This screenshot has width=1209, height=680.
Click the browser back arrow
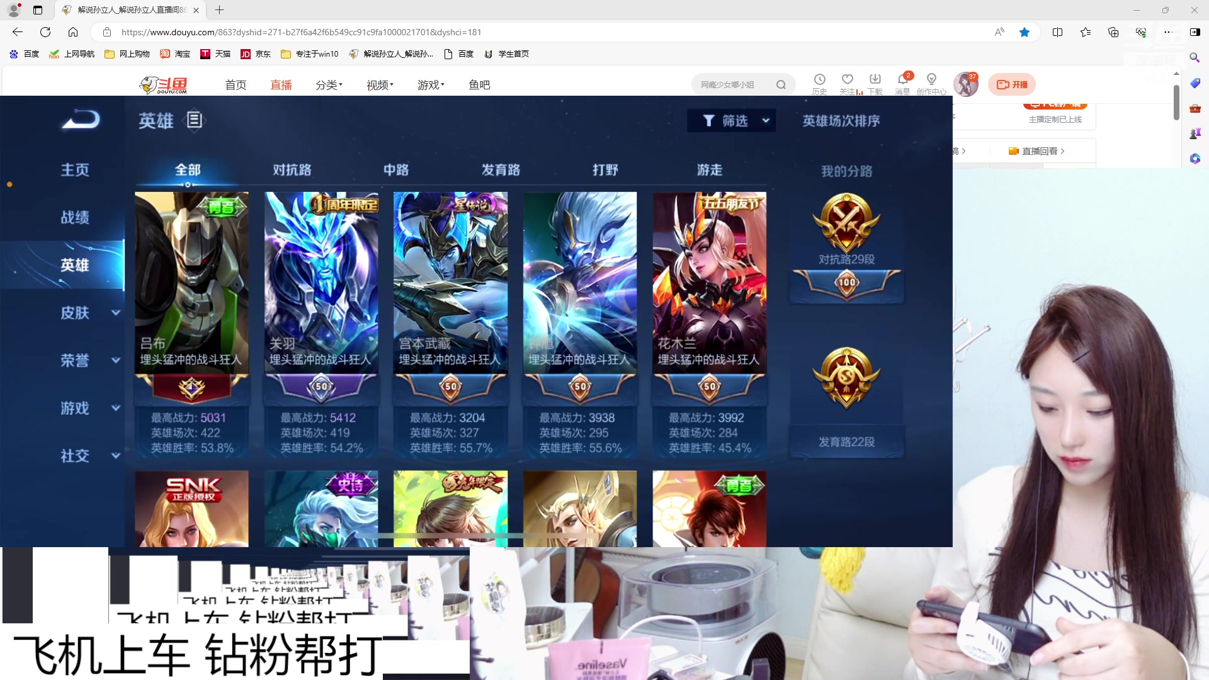[x=18, y=32]
